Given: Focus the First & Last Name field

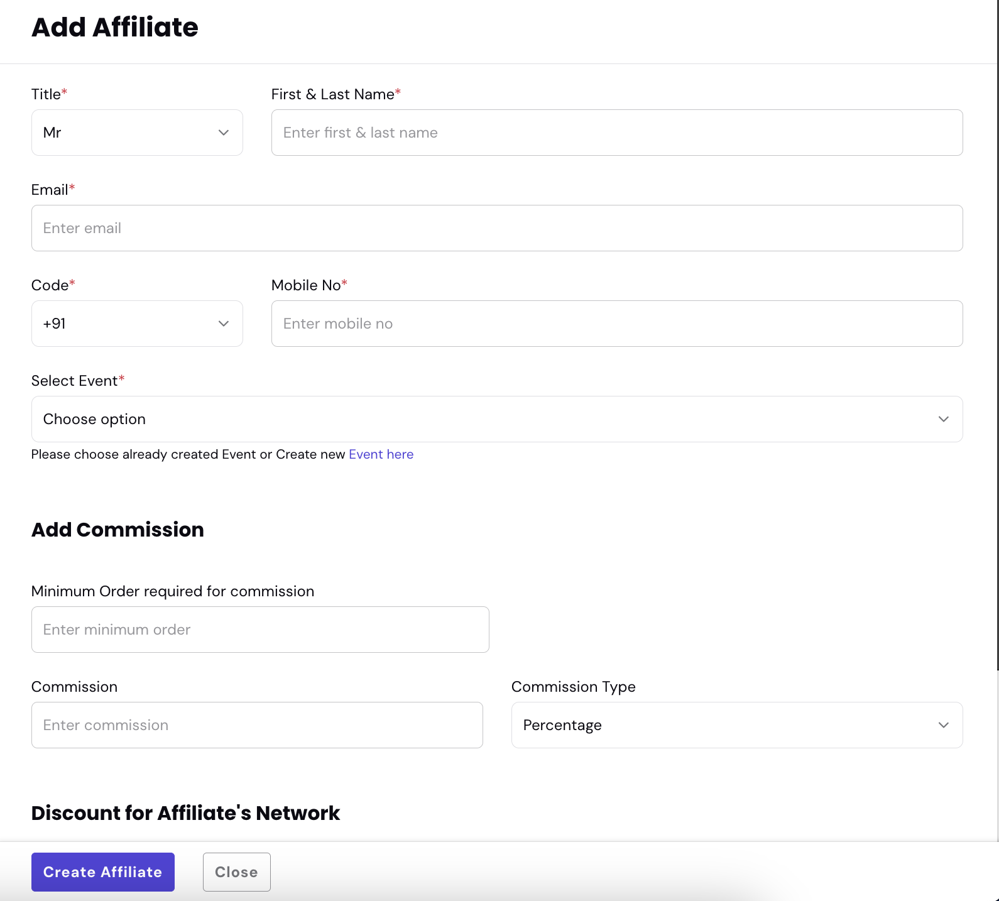Looking at the screenshot, I should [616, 133].
